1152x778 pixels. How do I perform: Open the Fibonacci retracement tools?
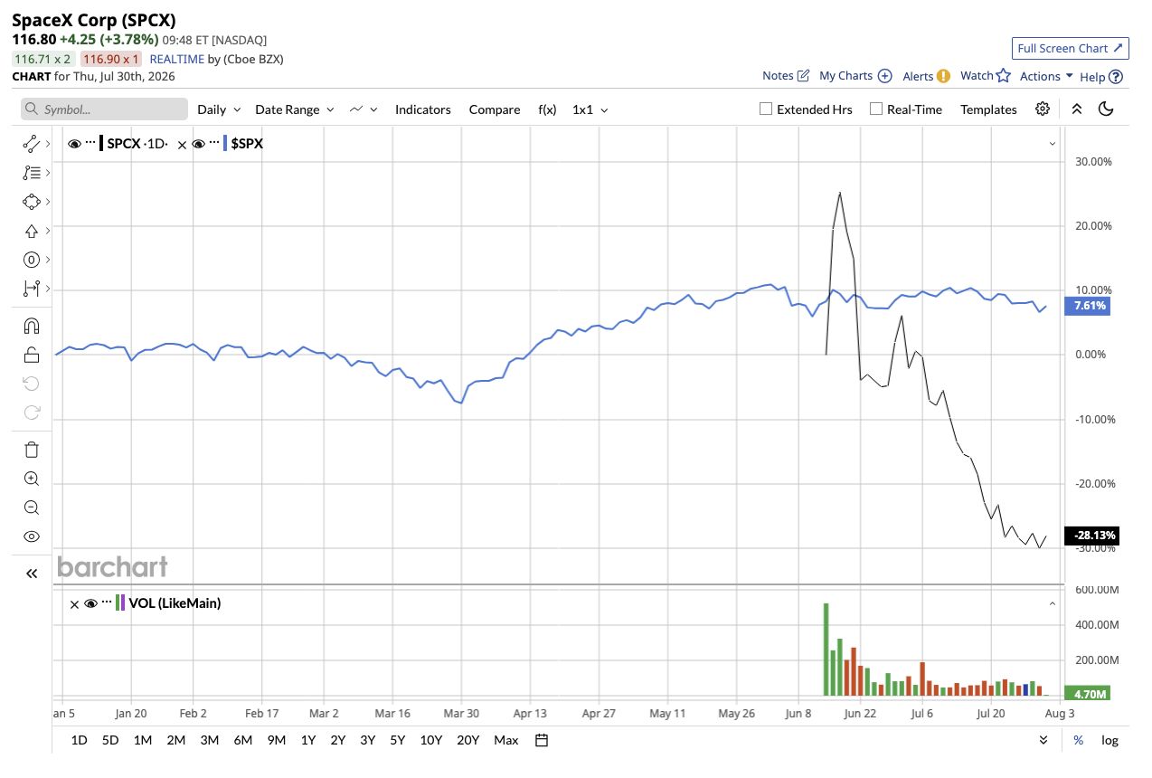coord(32,172)
